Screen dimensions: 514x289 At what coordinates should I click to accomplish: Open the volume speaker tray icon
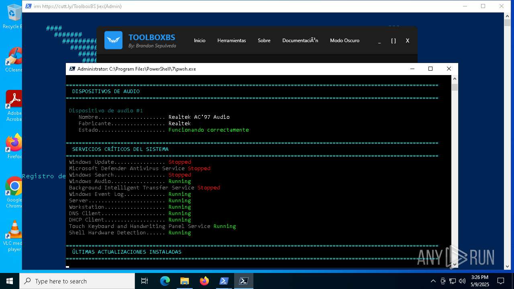tap(462, 281)
